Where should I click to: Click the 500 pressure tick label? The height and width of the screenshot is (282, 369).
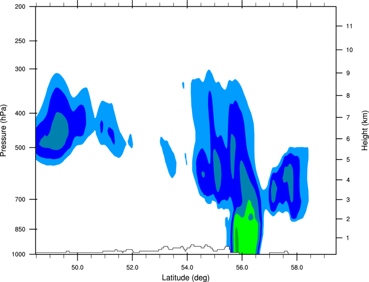point(20,148)
